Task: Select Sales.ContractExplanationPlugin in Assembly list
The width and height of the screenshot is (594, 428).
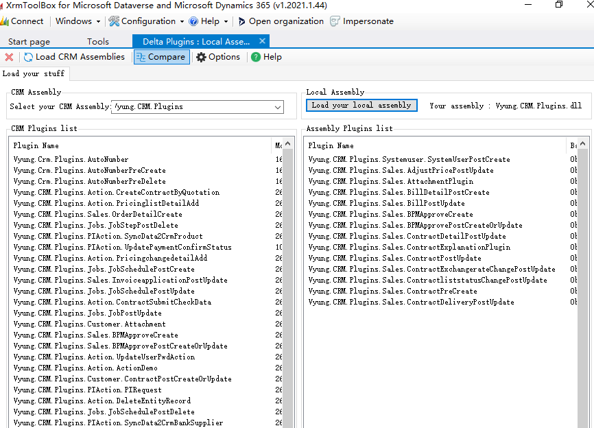Action: tap(441, 248)
